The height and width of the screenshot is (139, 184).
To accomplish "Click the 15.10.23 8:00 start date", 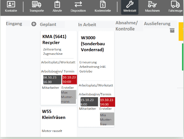I will pos(89,102).
